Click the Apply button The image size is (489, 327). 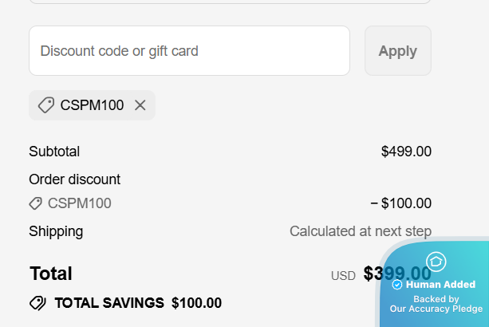(x=397, y=51)
